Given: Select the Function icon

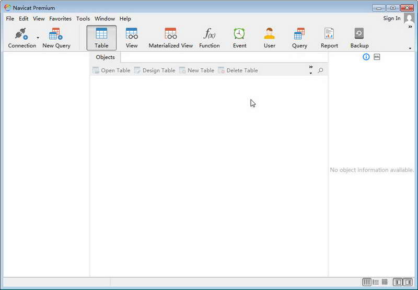Looking at the screenshot, I should [x=210, y=38].
